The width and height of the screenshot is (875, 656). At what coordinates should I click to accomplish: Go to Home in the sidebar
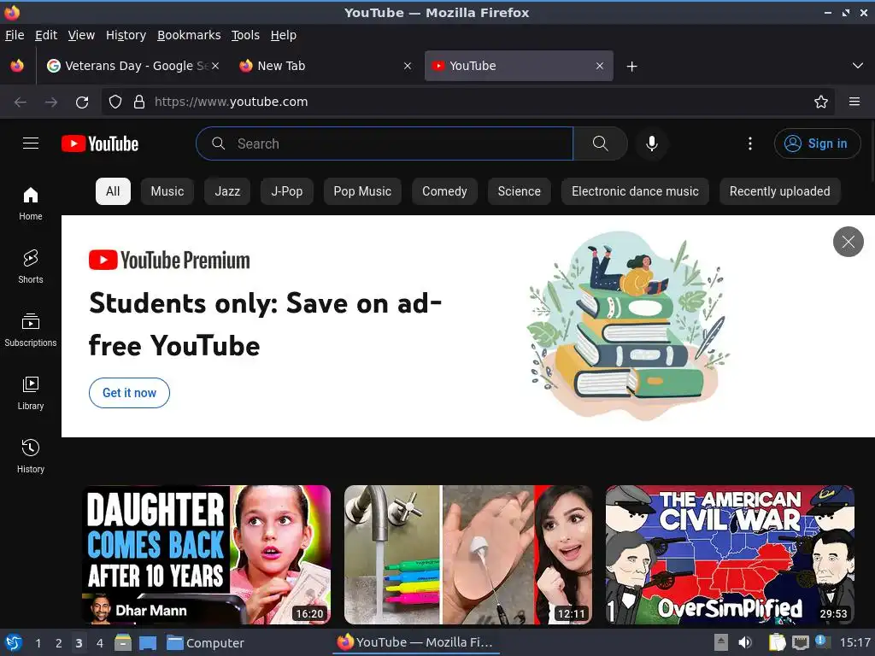[x=31, y=203]
